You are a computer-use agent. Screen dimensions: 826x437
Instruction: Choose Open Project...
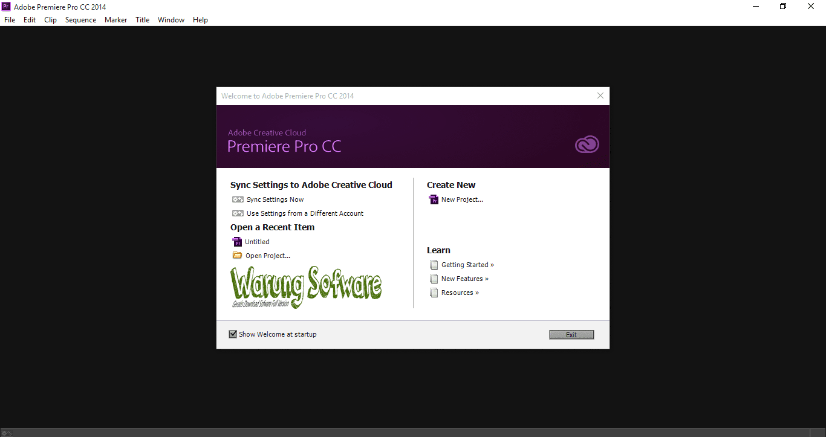coord(268,256)
